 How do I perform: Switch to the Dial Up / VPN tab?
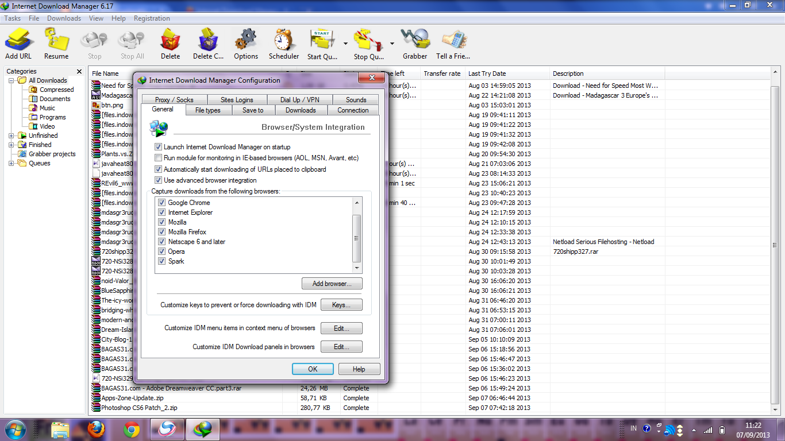coord(299,99)
